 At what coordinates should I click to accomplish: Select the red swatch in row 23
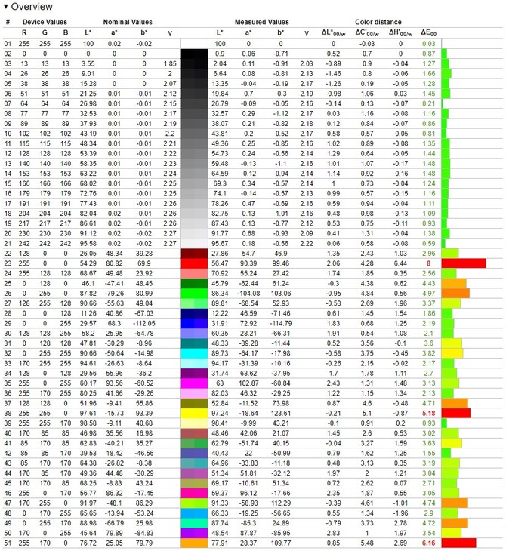coord(194,263)
